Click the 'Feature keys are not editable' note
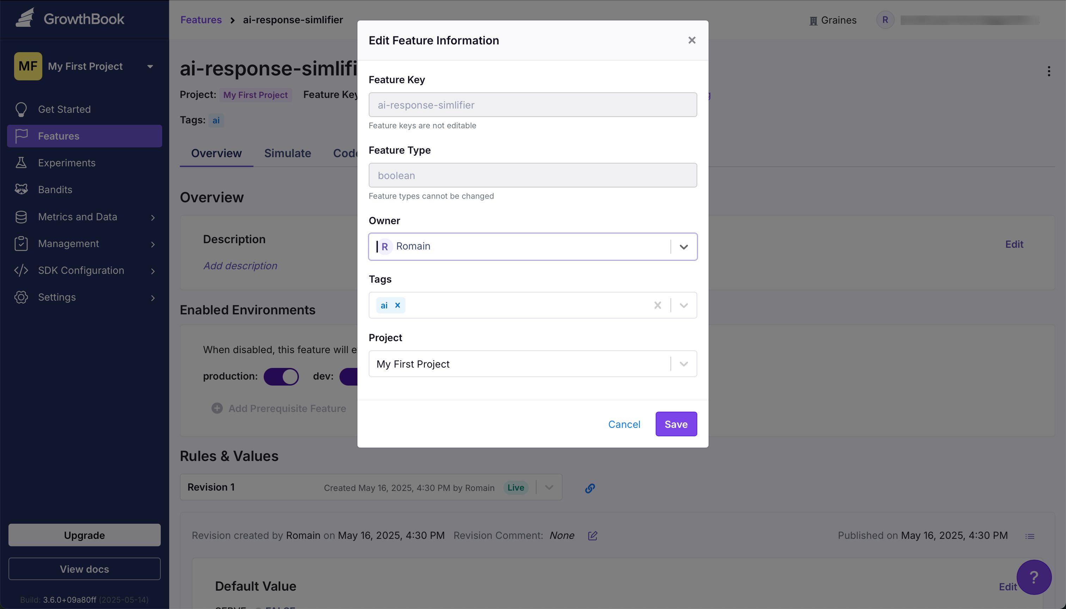The image size is (1066, 609). tap(422, 125)
